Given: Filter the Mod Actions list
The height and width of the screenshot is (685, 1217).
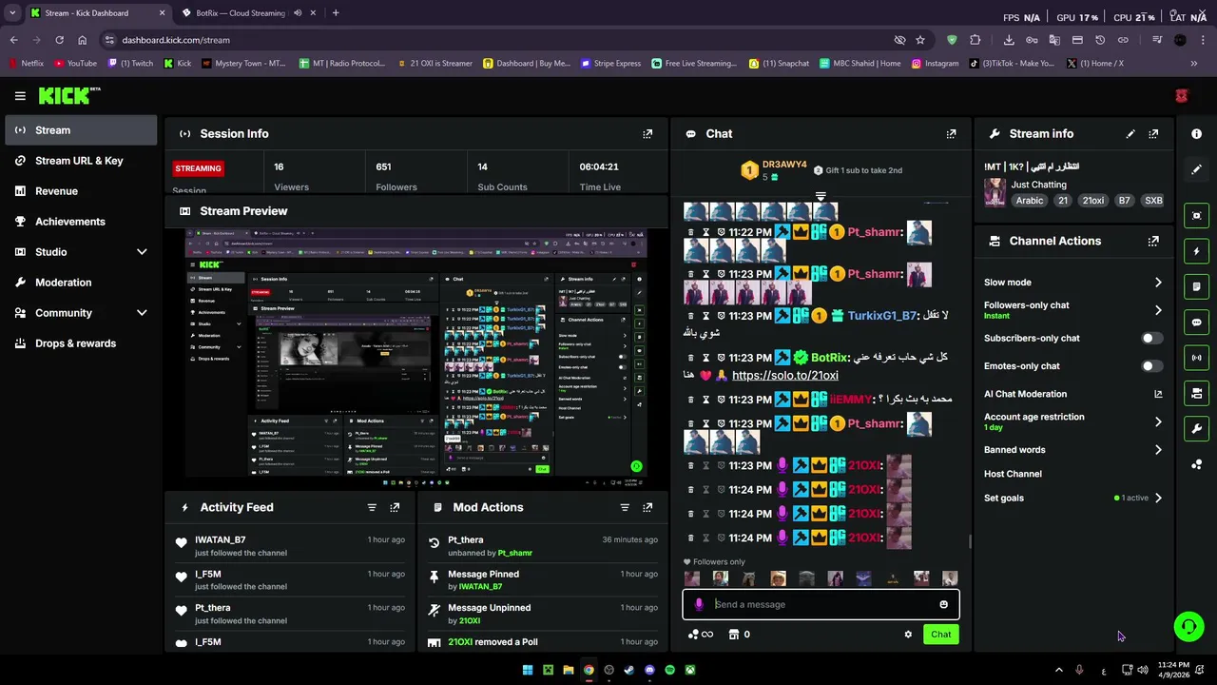Looking at the screenshot, I should point(625,507).
